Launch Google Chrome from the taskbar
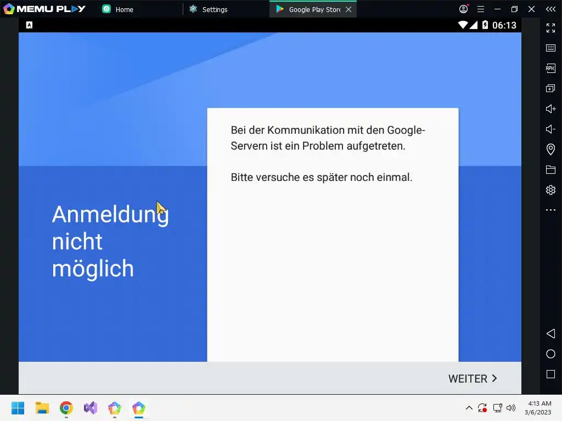The height and width of the screenshot is (421, 562). click(66, 408)
